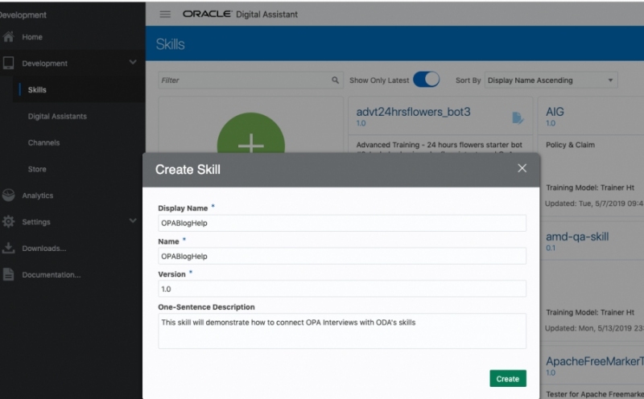Image resolution: width=644 pixels, height=399 pixels.
Task: Click the Settings gear icon
Action: (x=8, y=222)
